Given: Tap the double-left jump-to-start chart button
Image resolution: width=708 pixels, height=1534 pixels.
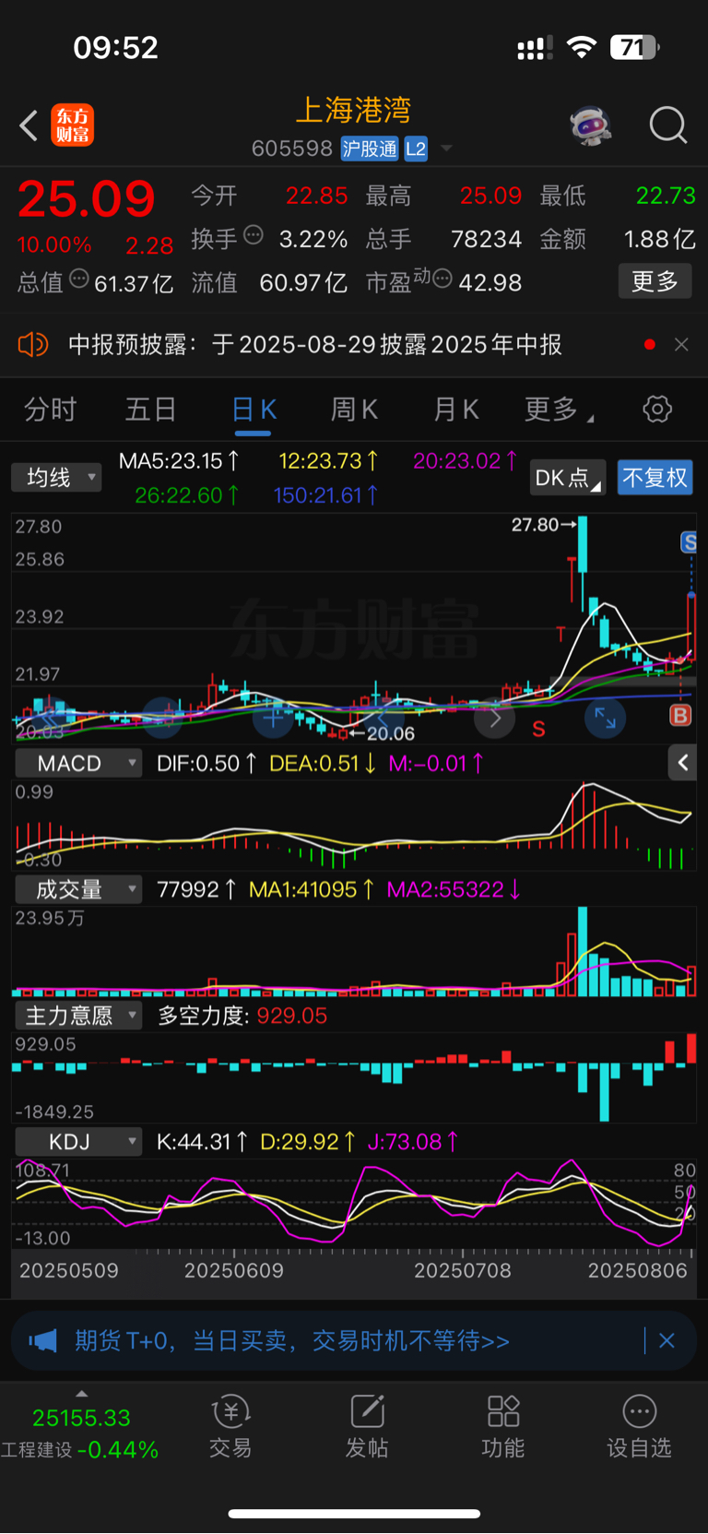Looking at the screenshot, I should [52, 718].
